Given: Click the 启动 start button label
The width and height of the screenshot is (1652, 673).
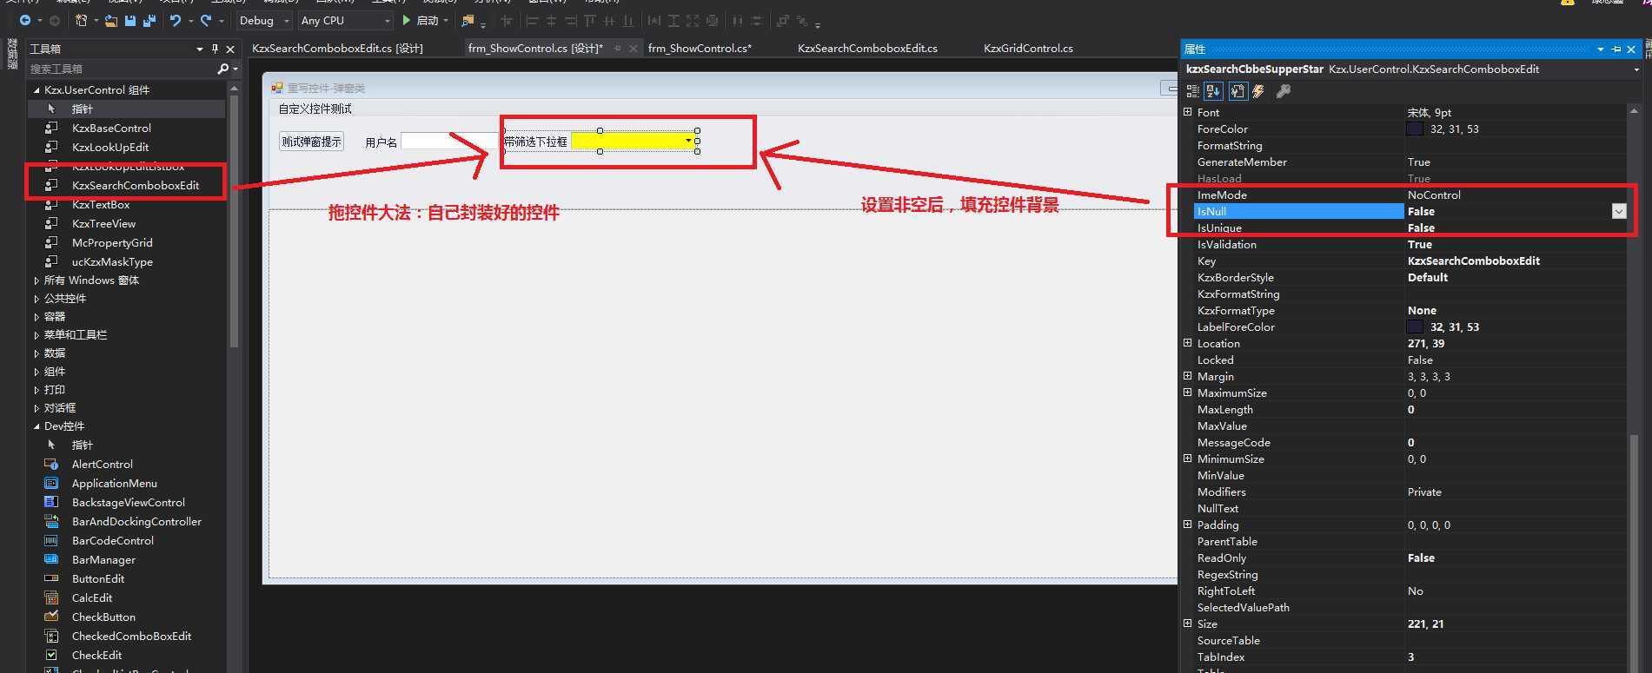Looking at the screenshot, I should (x=428, y=20).
